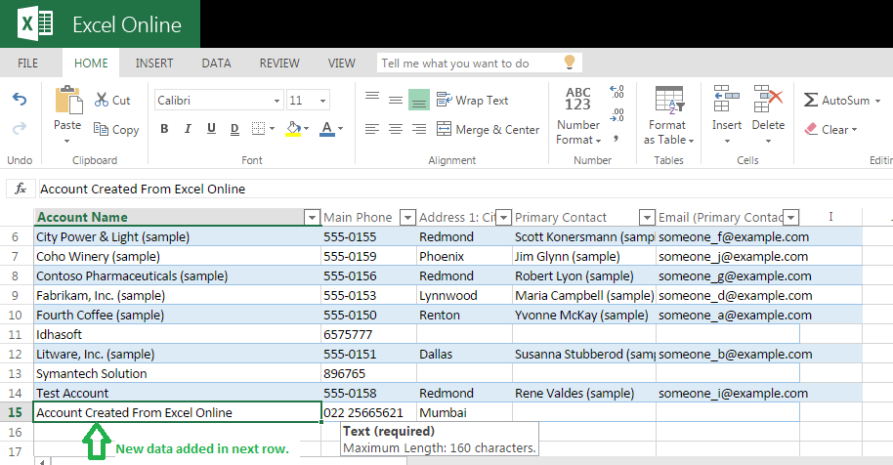This screenshot has width=893, height=465.
Task: Toggle Italic formatting
Action: tap(188, 129)
